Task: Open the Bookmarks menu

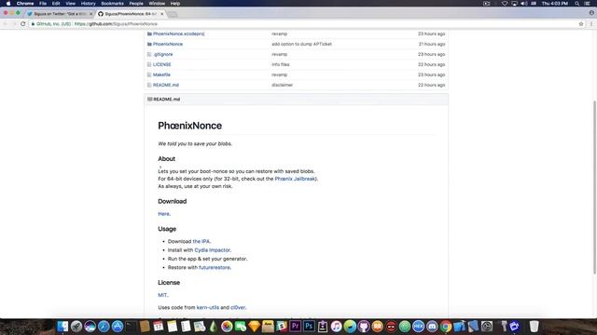Action: [x=112, y=4]
